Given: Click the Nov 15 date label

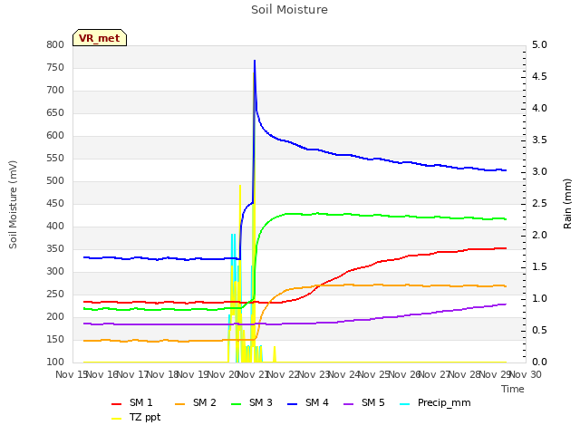Looking at the screenshot, I should coord(71,374).
